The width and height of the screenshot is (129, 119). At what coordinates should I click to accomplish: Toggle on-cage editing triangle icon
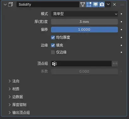[83, 4]
